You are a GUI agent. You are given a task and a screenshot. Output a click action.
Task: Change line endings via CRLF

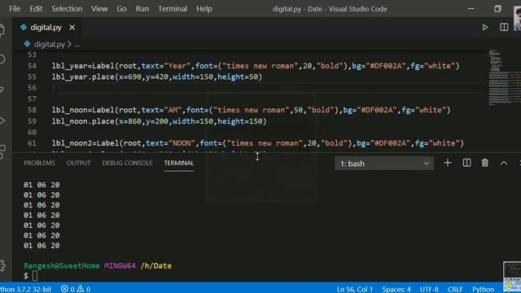pos(455,289)
